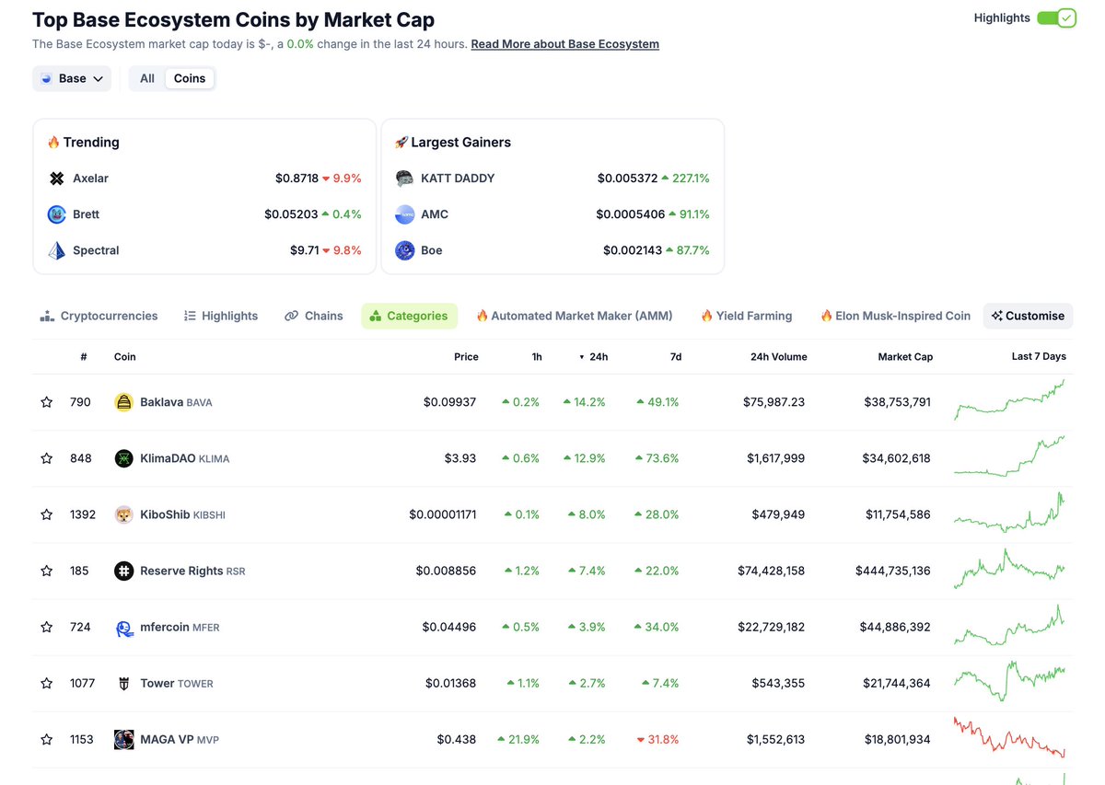Click the Axelar logo in Trending
This screenshot has width=1105, height=785.
pyautogui.click(x=57, y=179)
